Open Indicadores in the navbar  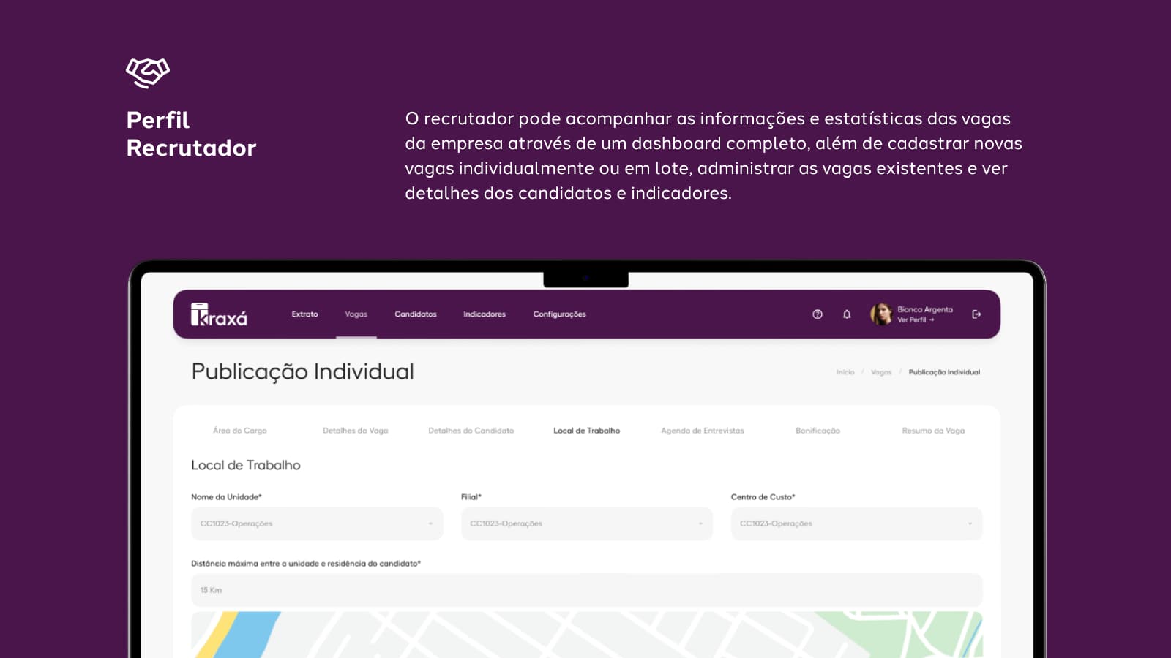(485, 314)
